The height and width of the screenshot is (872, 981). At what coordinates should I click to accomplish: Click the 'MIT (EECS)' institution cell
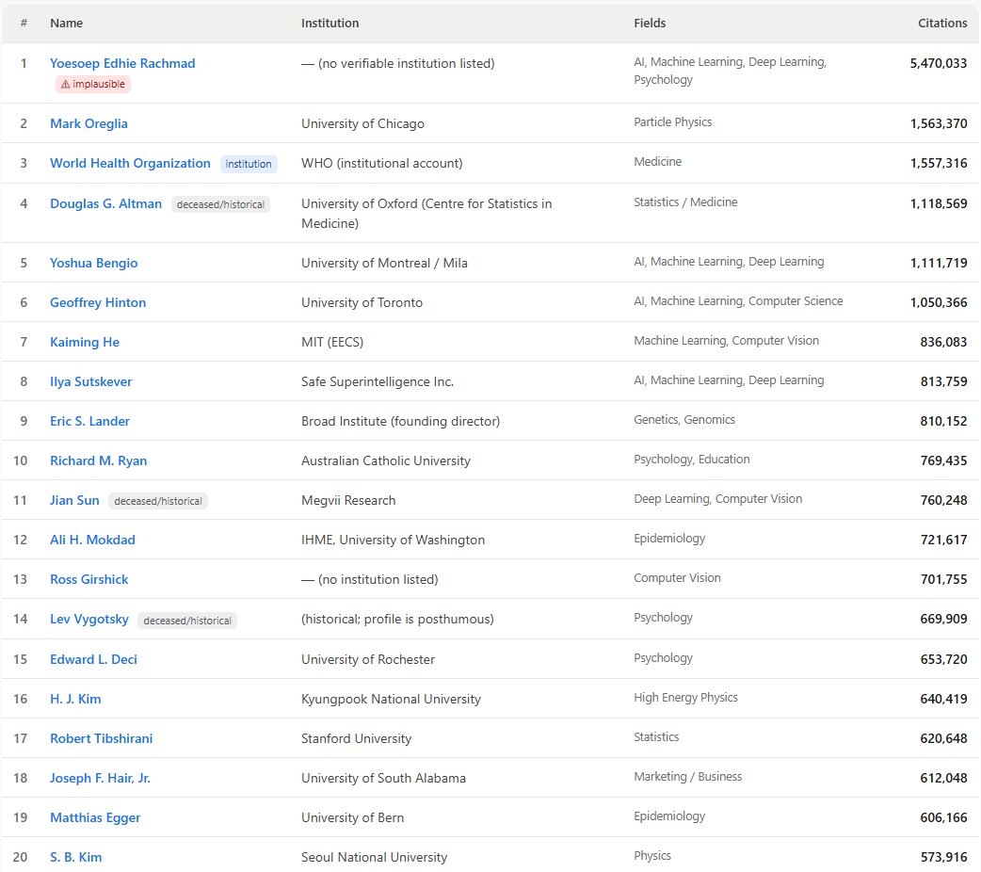(332, 342)
